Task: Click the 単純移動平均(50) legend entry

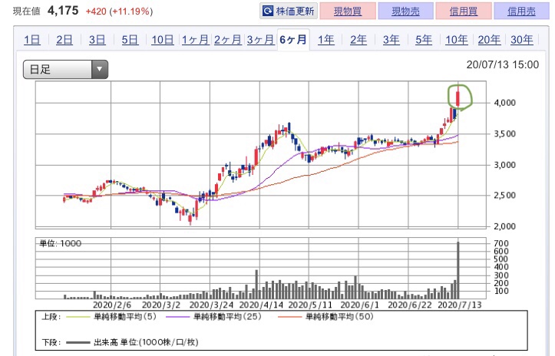Action: (325, 316)
